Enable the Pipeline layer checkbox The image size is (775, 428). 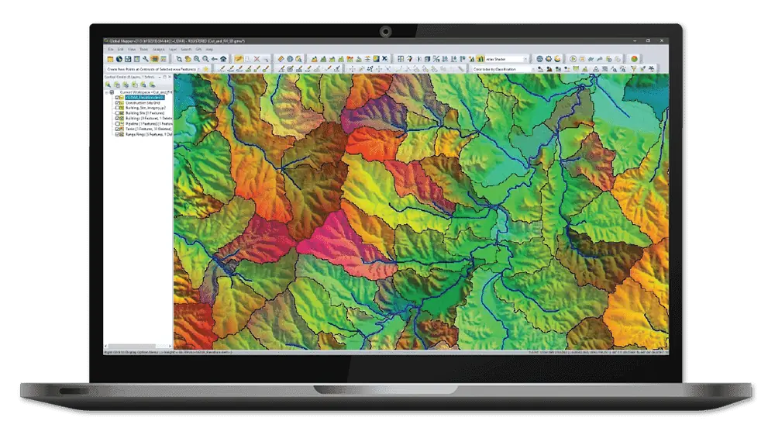tap(117, 123)
